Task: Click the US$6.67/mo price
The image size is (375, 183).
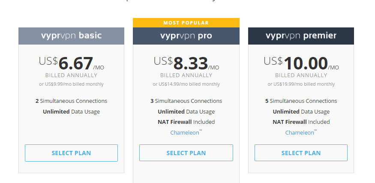Action: pos(71,63)
